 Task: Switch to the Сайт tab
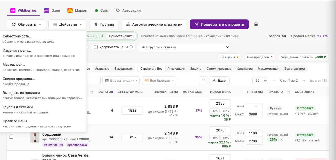pyautogui.click(x=102, y=11)
